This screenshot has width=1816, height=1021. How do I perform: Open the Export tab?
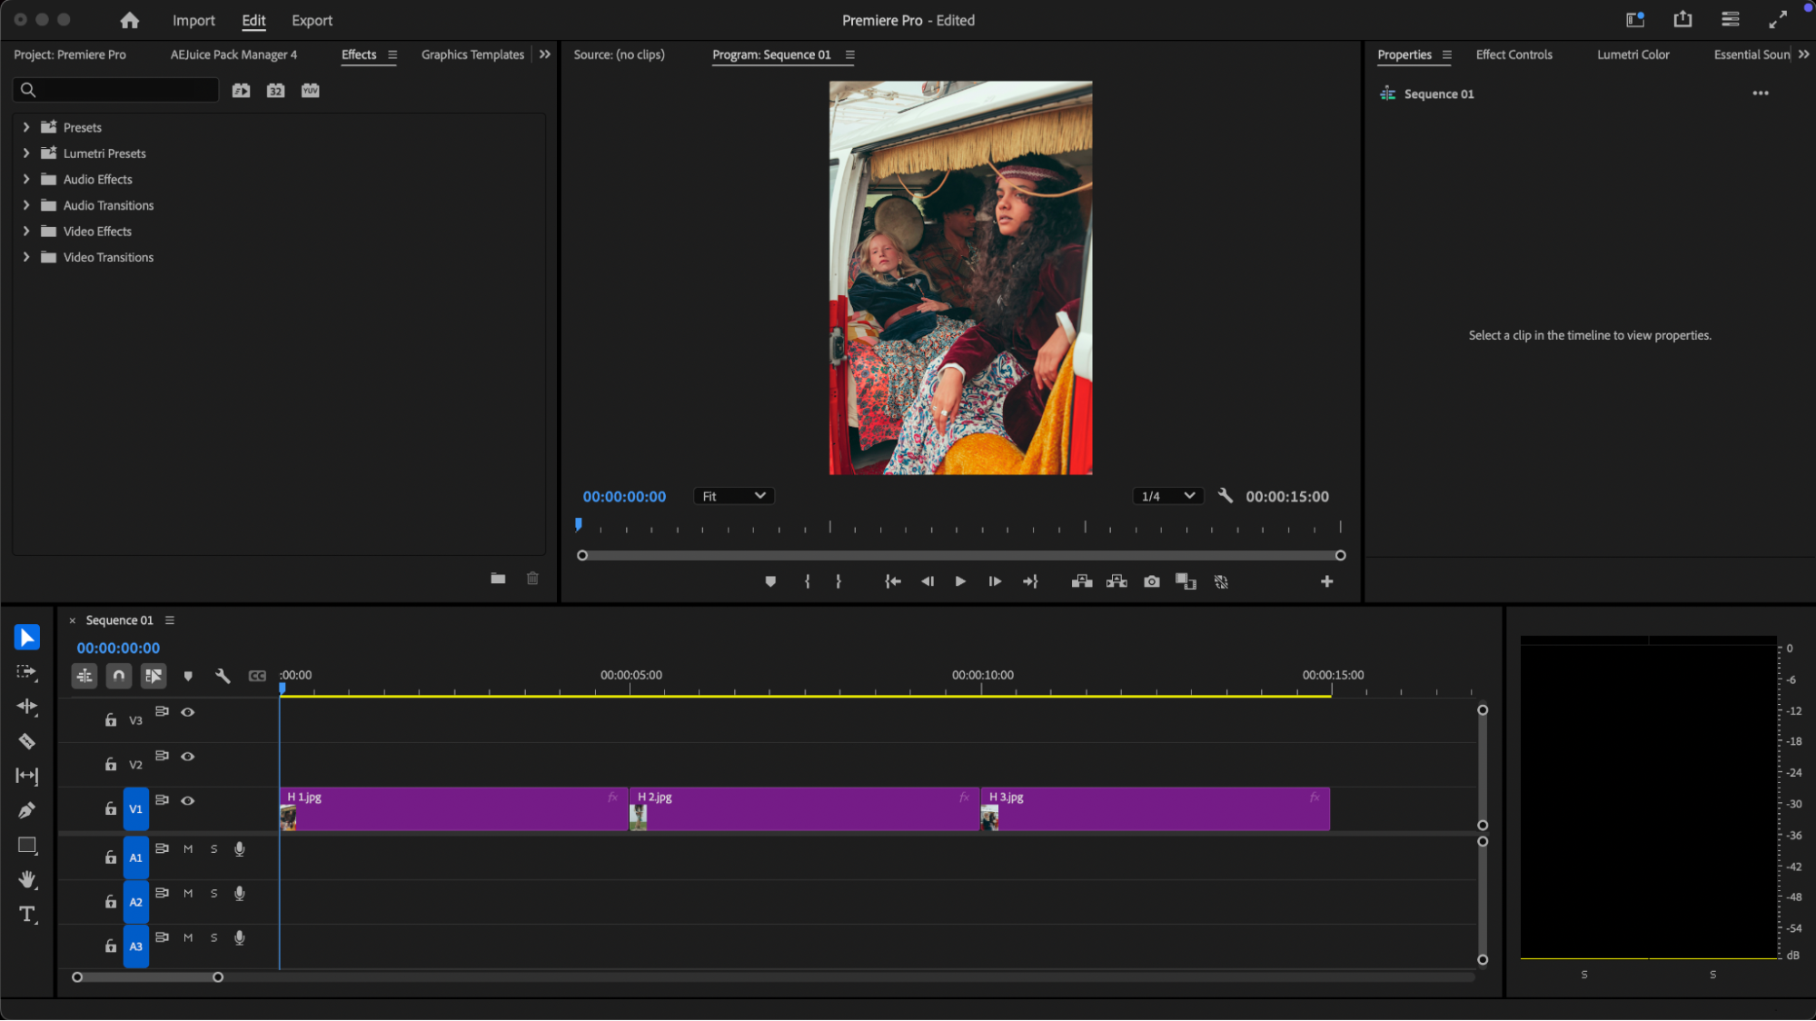click(x=312, y=20)
